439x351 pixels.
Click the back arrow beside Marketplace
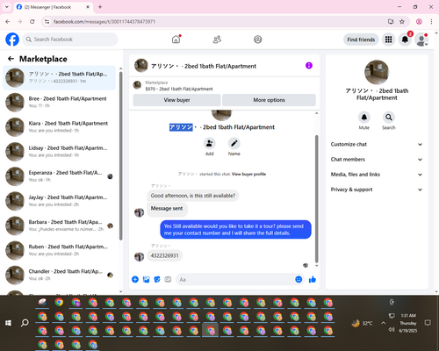11,59
